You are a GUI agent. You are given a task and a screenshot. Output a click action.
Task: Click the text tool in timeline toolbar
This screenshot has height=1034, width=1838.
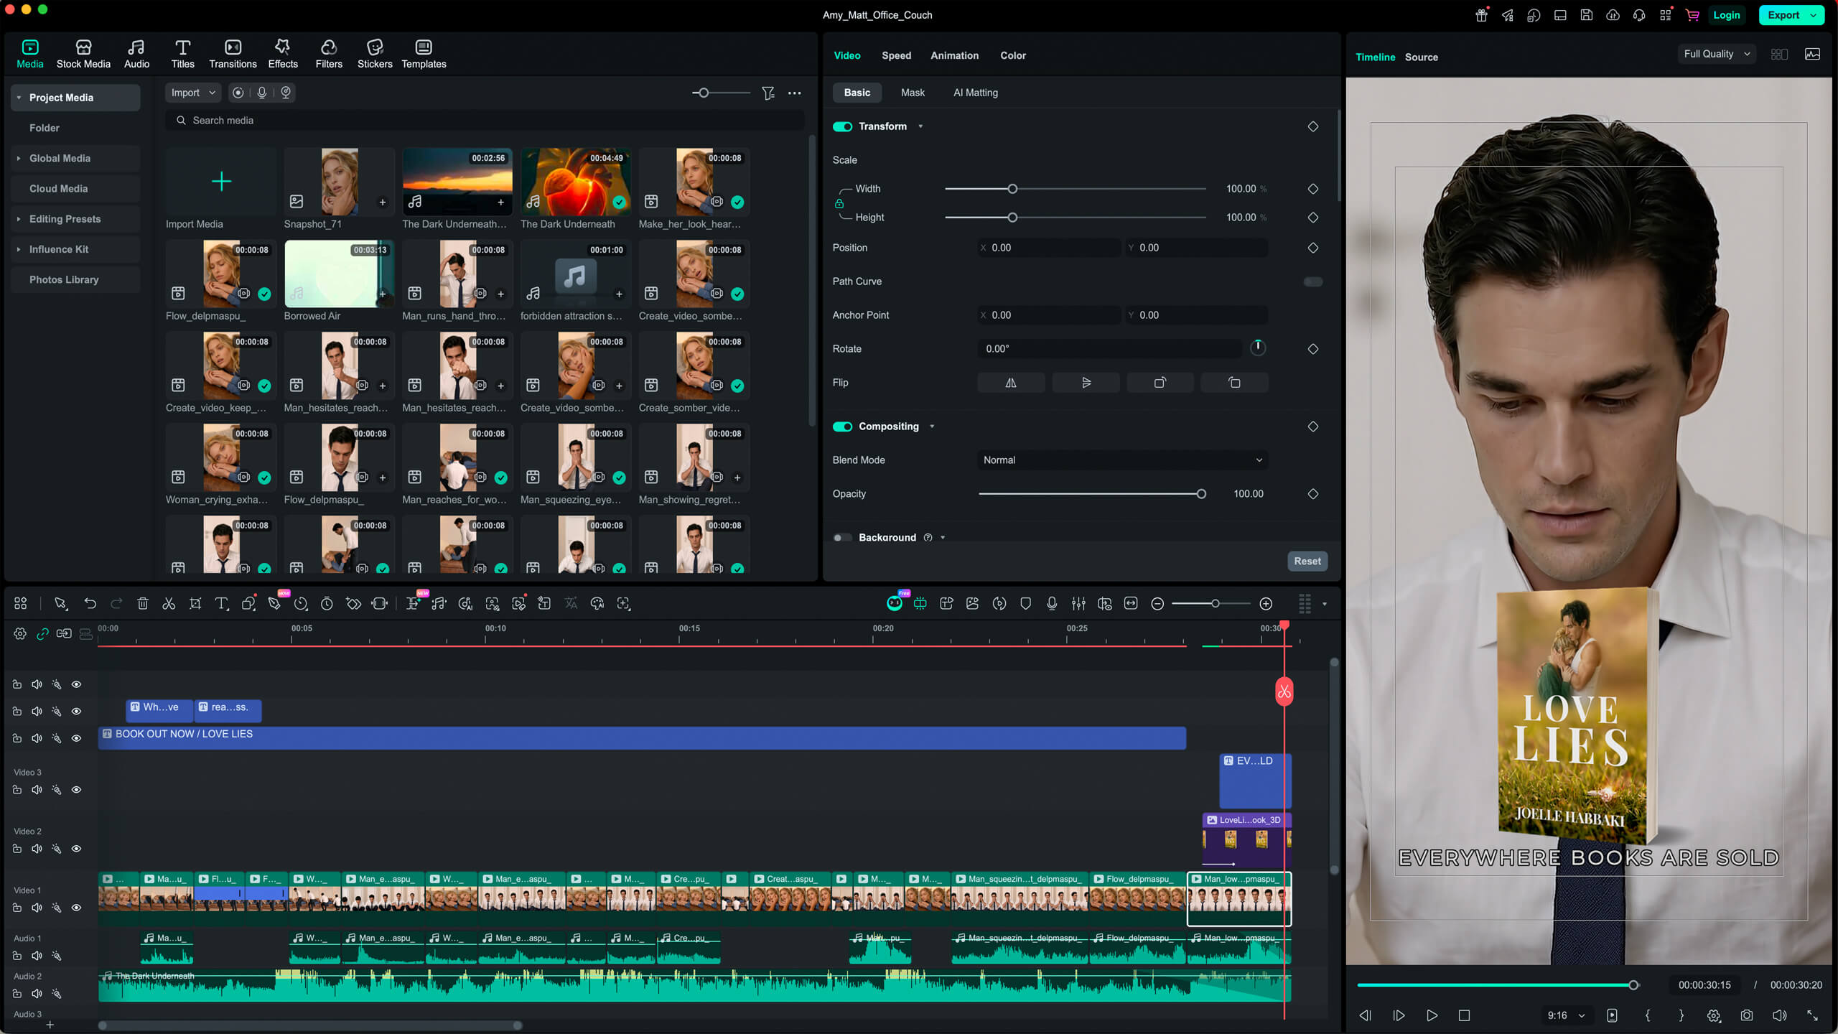coord(222,604)
